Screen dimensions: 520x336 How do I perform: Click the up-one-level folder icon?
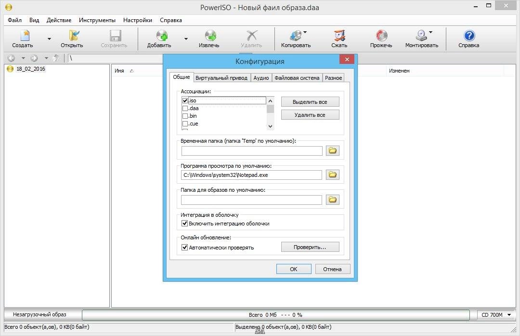pos(56,58)
